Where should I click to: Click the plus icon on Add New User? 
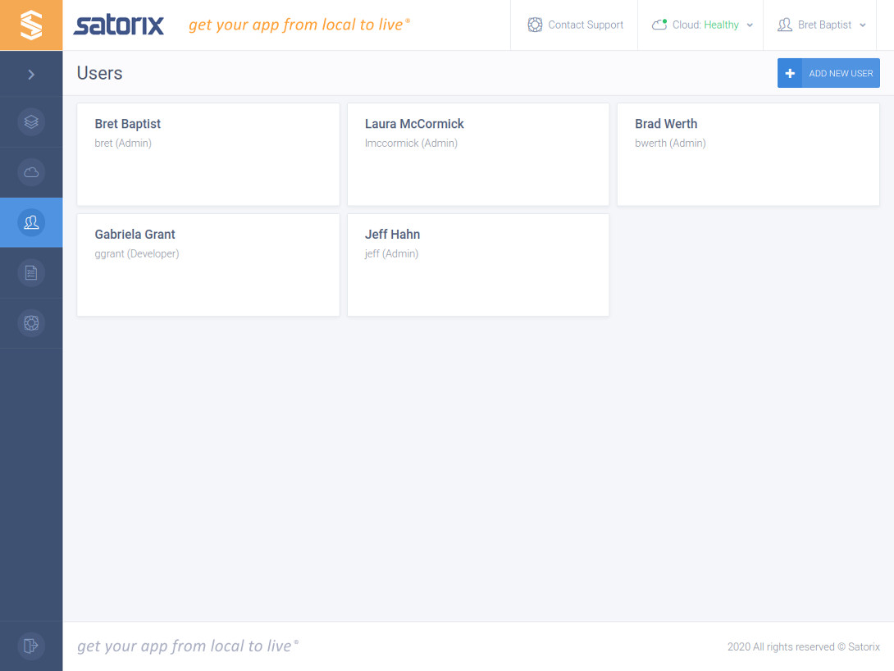790,73
